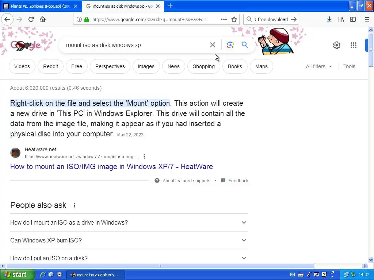Open the Firefox hamburger menu
Image resolution: width=374 pixels, height=280 pixels.
pyautogui.click(x=367, y=19)
